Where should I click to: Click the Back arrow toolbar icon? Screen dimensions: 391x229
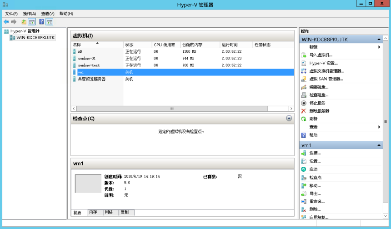[x=6, y=22]
